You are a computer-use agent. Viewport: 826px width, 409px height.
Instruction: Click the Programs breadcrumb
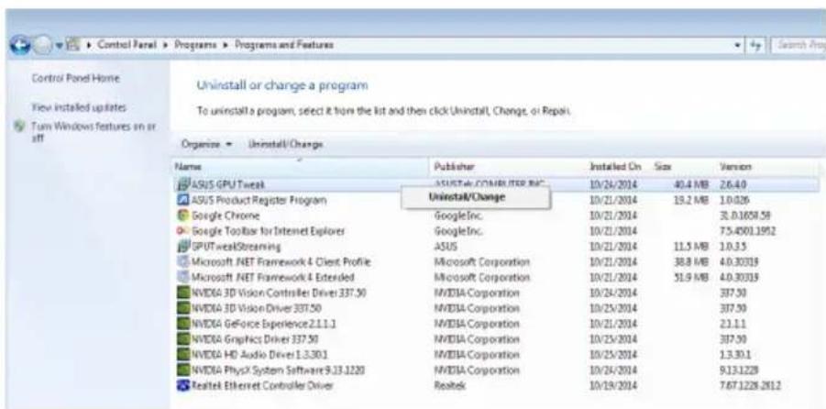click(195, 45)
